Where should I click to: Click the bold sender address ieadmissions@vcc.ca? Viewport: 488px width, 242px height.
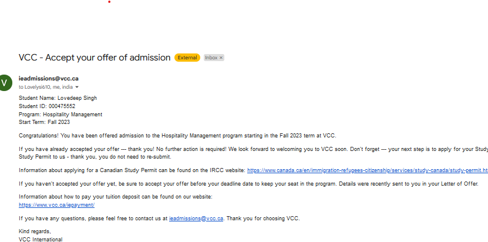pyautogui.click(x=49, y=78)
